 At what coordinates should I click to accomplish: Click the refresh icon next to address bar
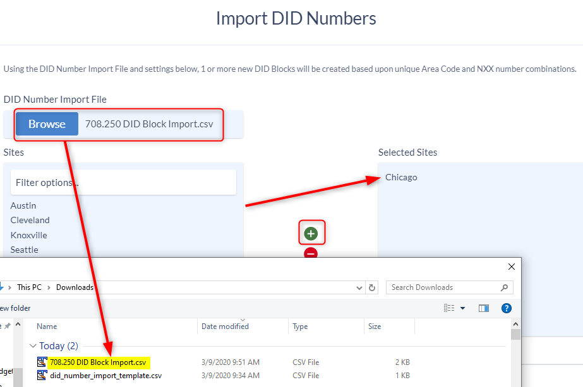[372, 287]
